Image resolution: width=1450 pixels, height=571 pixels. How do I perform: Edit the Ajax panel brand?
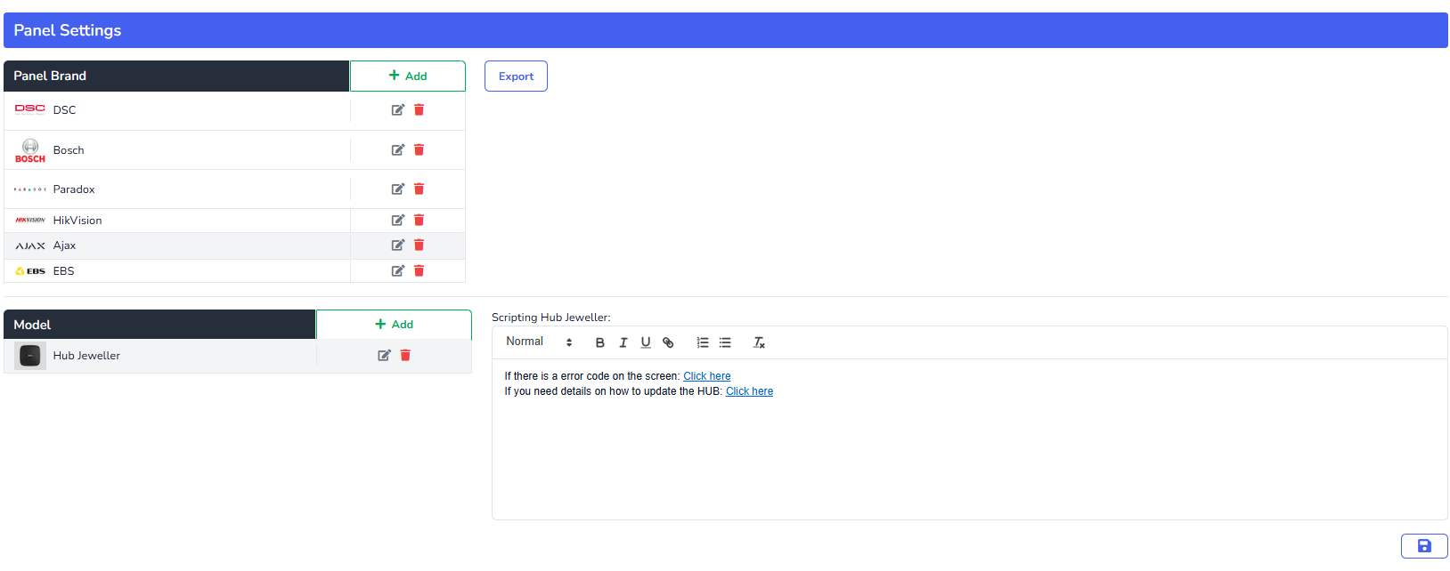(x=397, y=245)
